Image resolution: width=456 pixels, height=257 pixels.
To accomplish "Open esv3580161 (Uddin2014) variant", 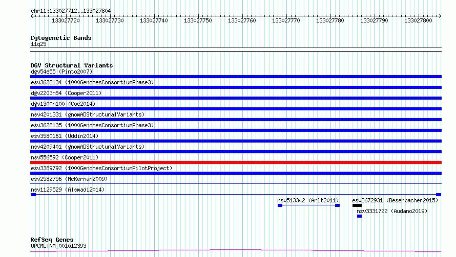I will point(65,136).
